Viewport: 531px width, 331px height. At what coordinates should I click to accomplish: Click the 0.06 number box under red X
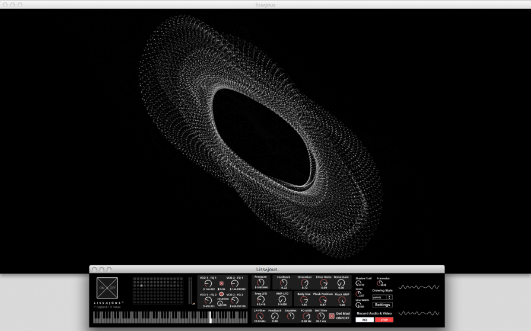click(221, 290)
